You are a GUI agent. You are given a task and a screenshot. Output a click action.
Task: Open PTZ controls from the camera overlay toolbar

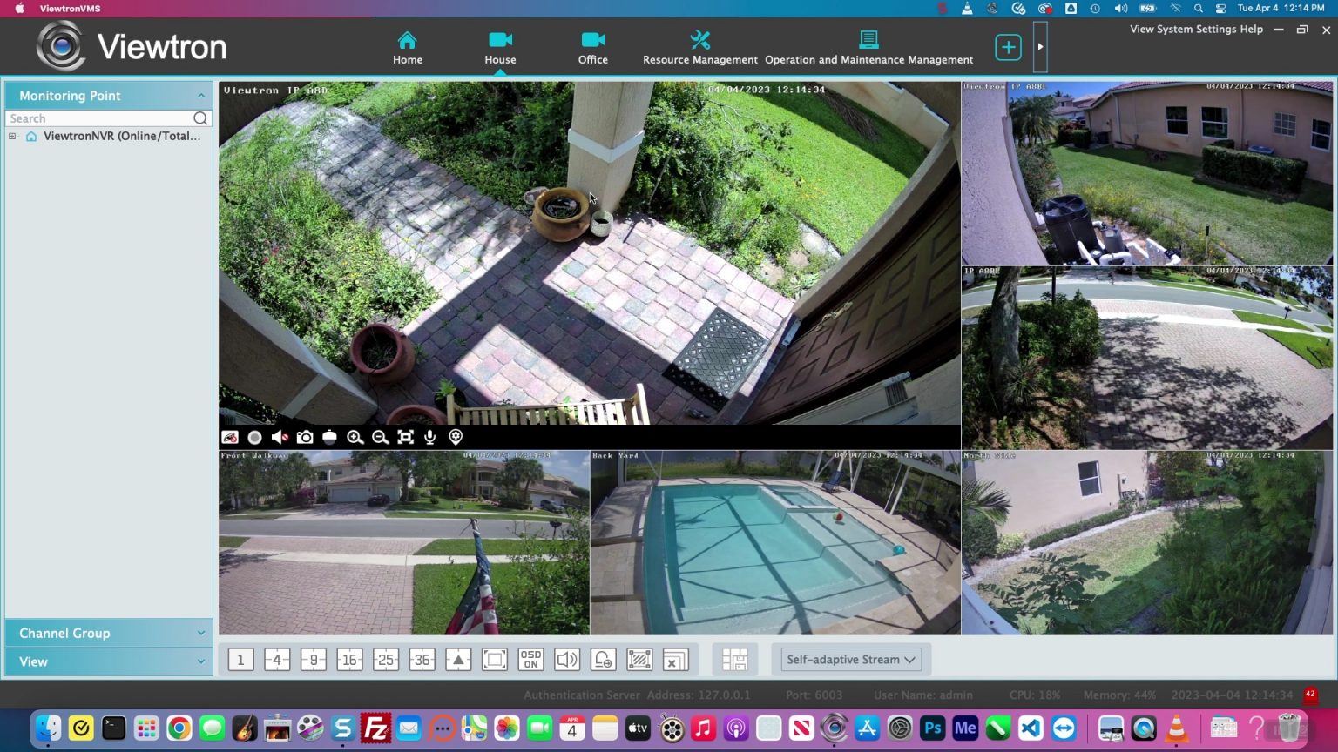pos(329,437)
